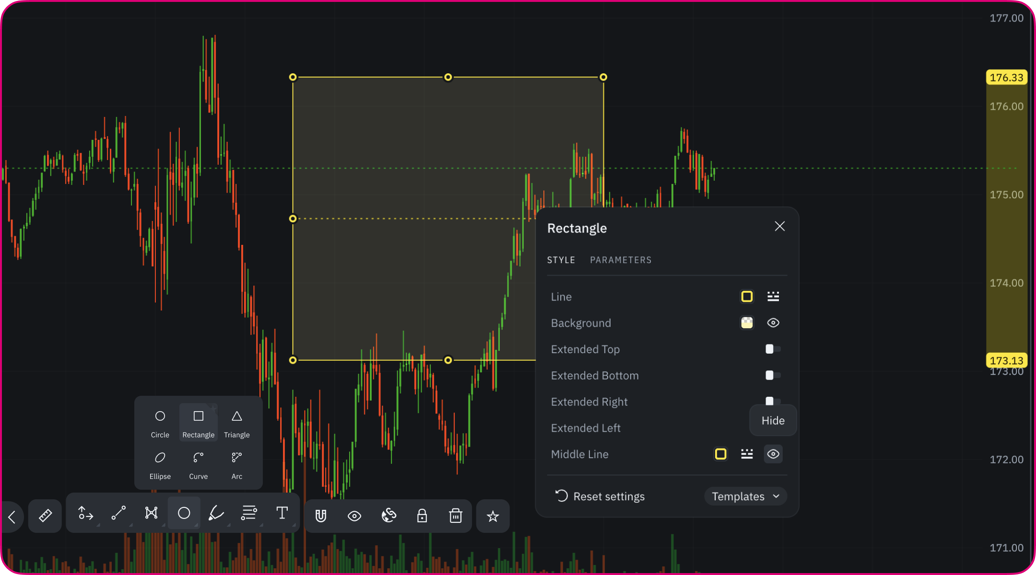Open the Templates dropdown
1036x575 pixels.
(745, 496)
